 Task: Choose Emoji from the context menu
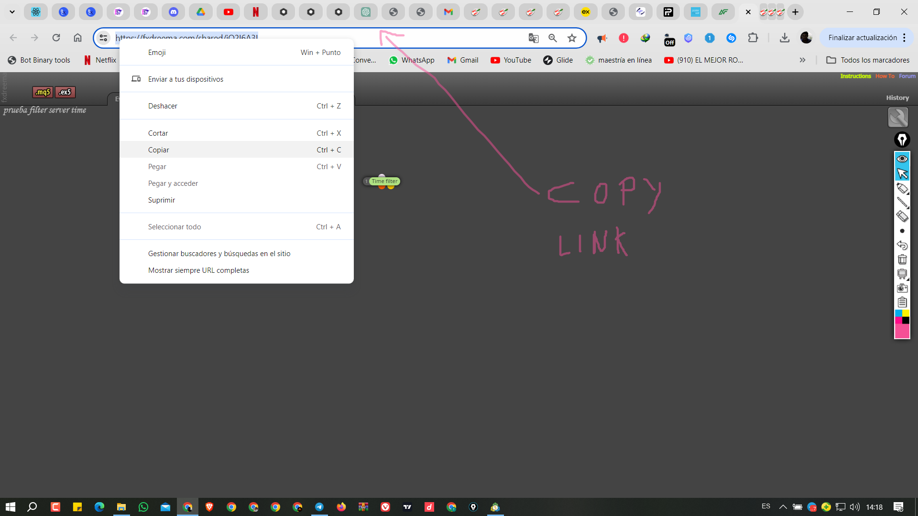pyautogui.click(x=237, y=52)
